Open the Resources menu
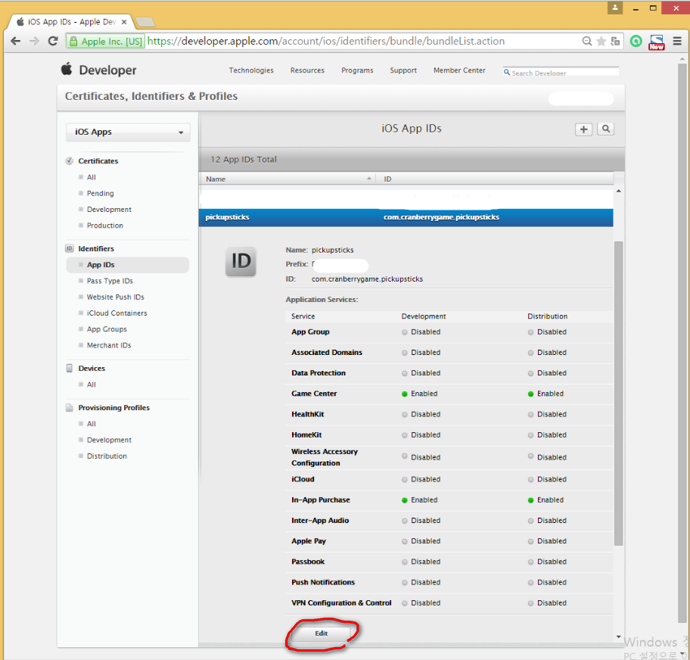Screen dimensions: 690x660 [307, 70]
